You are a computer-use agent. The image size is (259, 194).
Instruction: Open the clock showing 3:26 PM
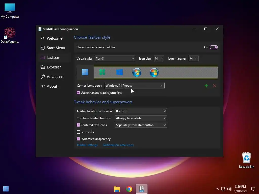coord(241,189)
